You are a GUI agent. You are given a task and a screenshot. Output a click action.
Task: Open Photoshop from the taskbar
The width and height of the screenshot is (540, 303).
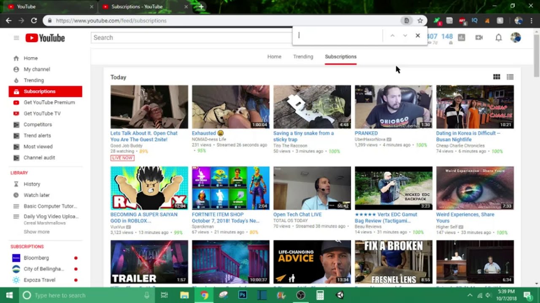click(x=243, y=295)
